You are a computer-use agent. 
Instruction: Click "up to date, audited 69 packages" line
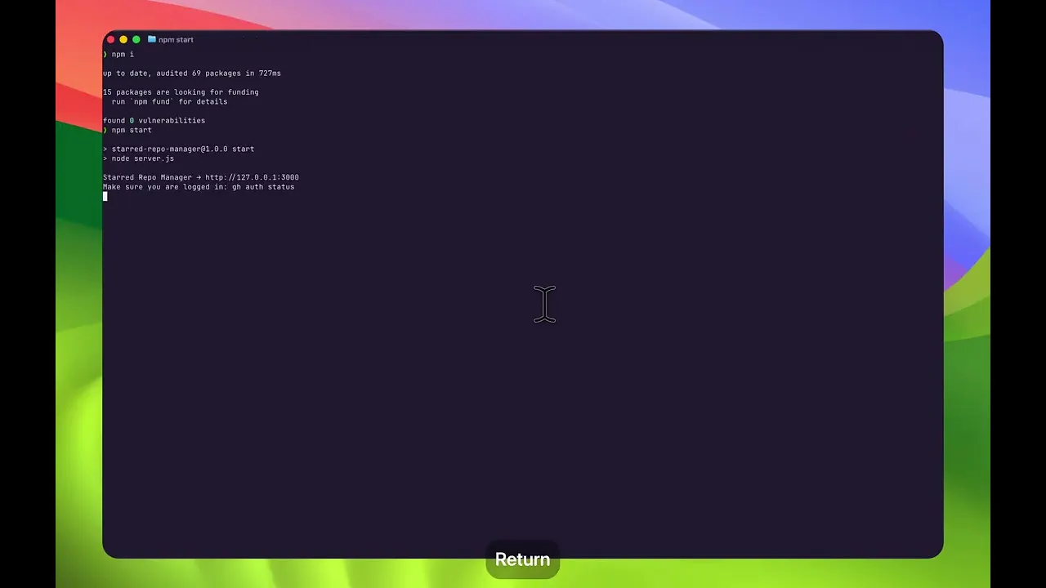192,73
